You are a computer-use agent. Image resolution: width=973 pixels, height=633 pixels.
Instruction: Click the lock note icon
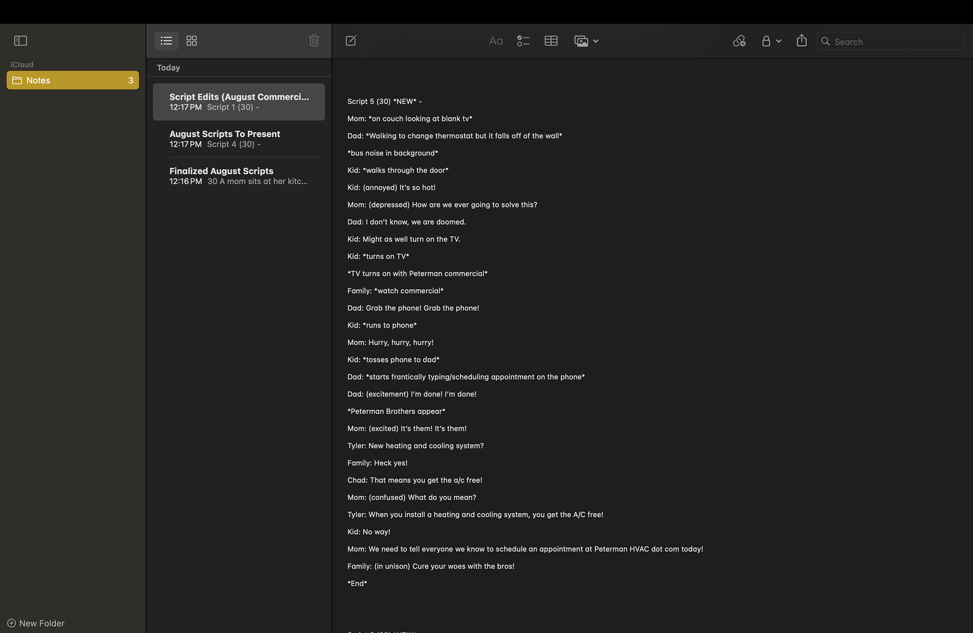click(x=766, y=41)
